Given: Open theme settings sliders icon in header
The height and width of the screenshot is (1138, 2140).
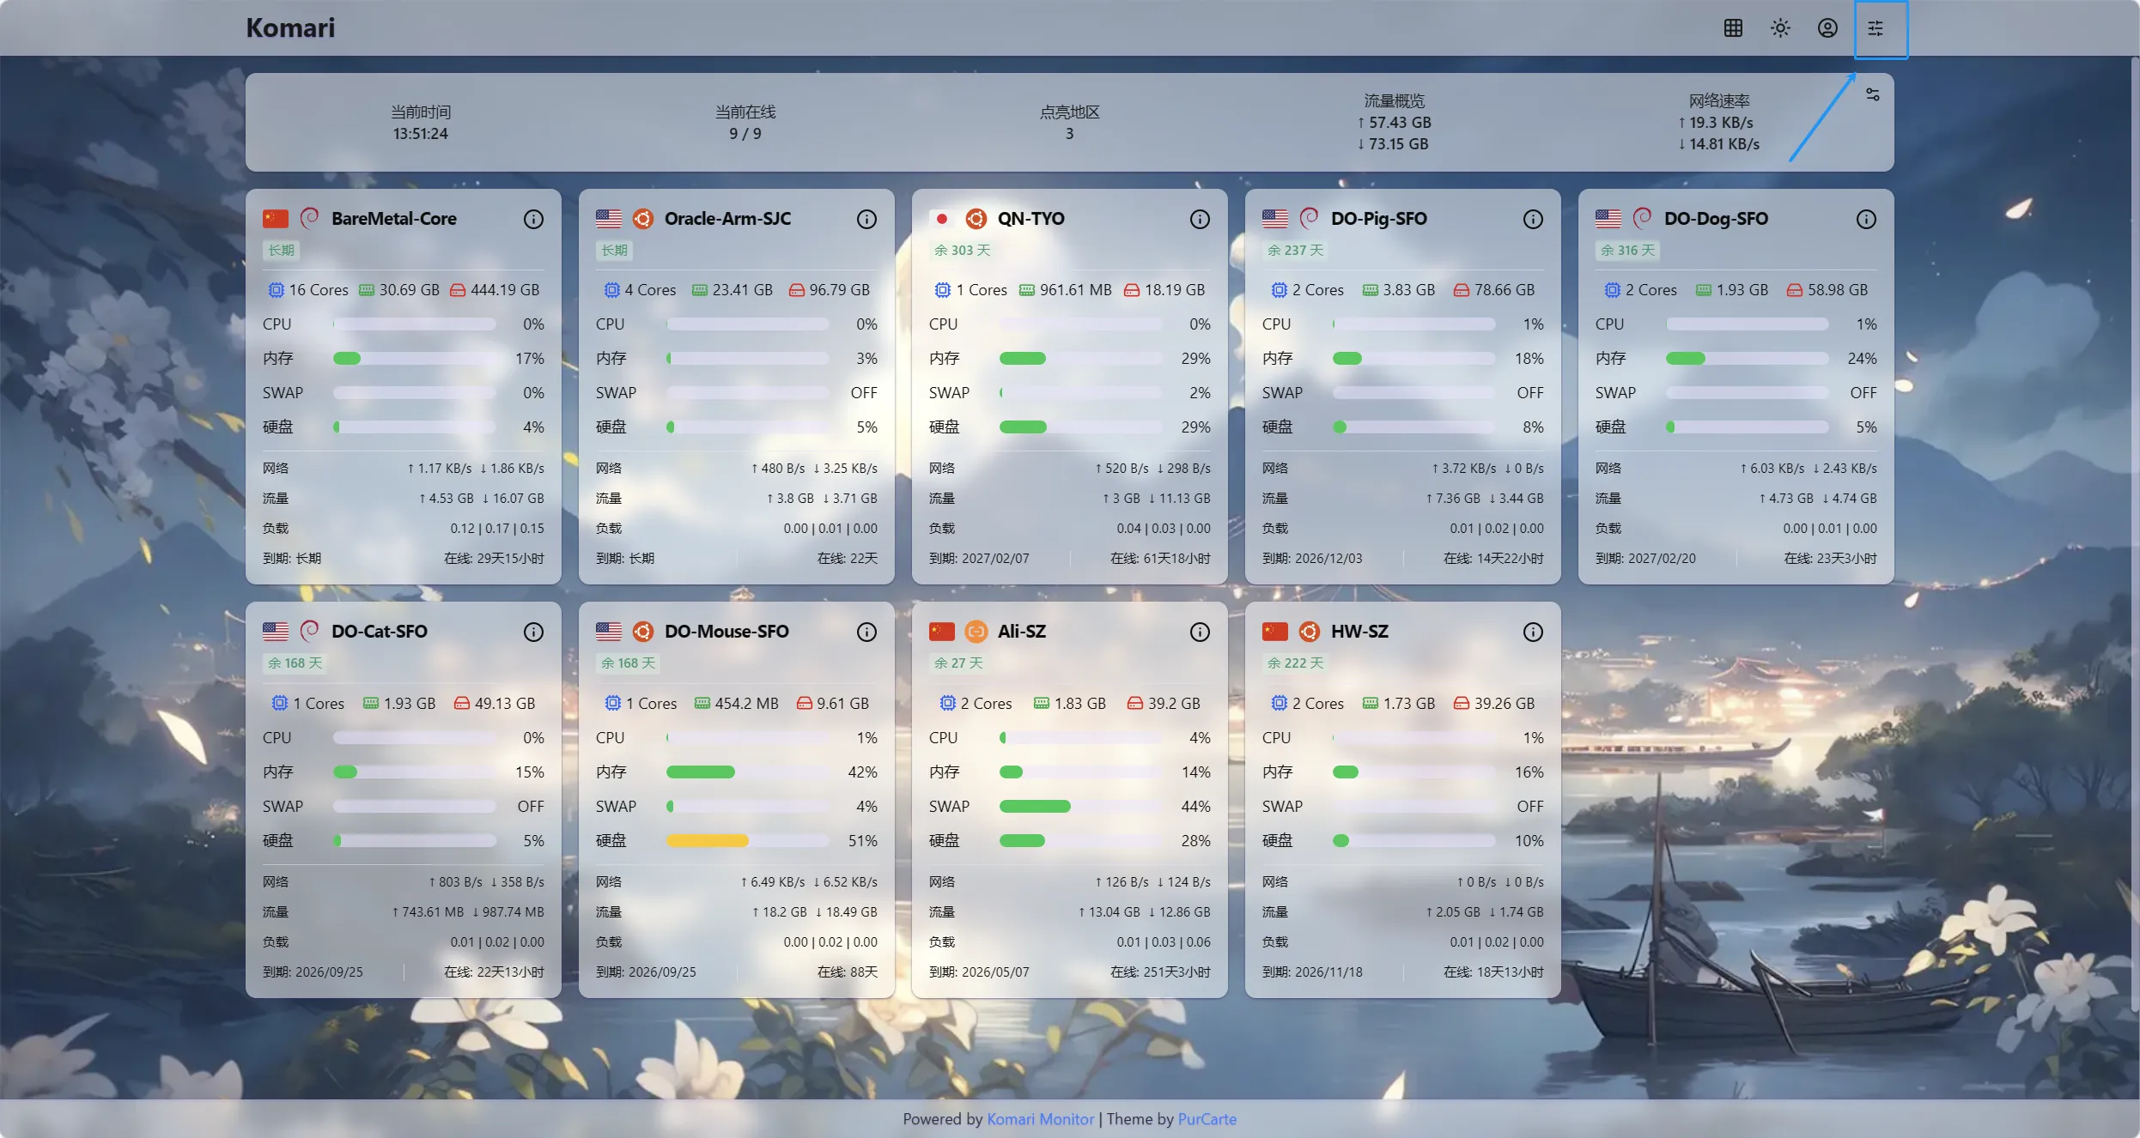Looking at the screenshot, I should (x=1876, y=28).
